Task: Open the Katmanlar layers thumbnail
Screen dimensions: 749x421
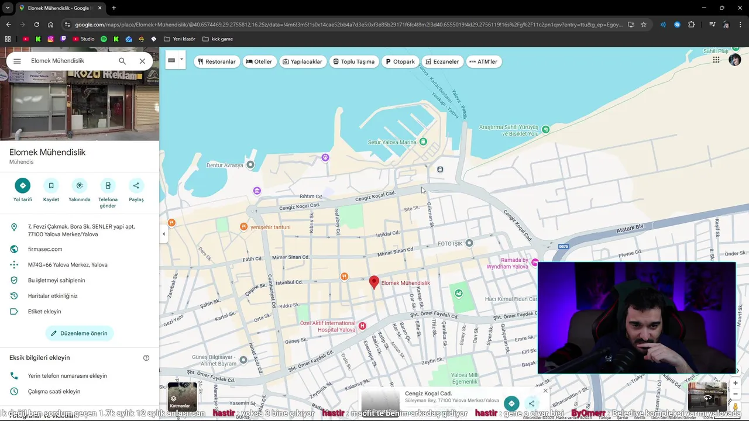Action: (x=182, y=397)
